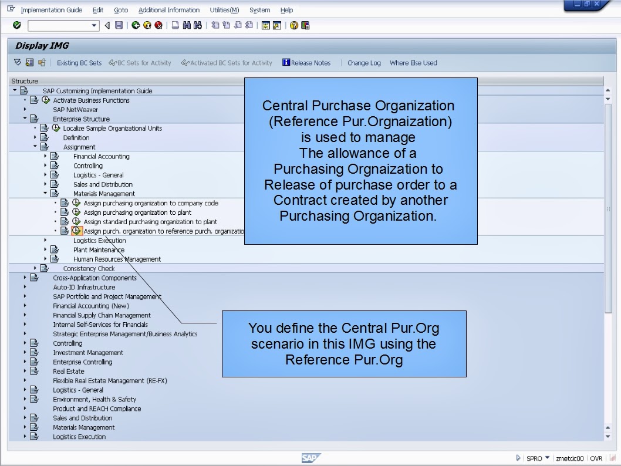Click the second icon in the IMG application toolbar
The image size is (621, 466).
click(x=29, y=63)
